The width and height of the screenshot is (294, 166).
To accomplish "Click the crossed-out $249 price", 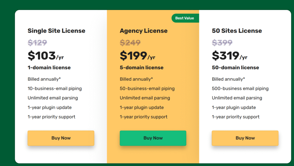I will click(130, 43).
